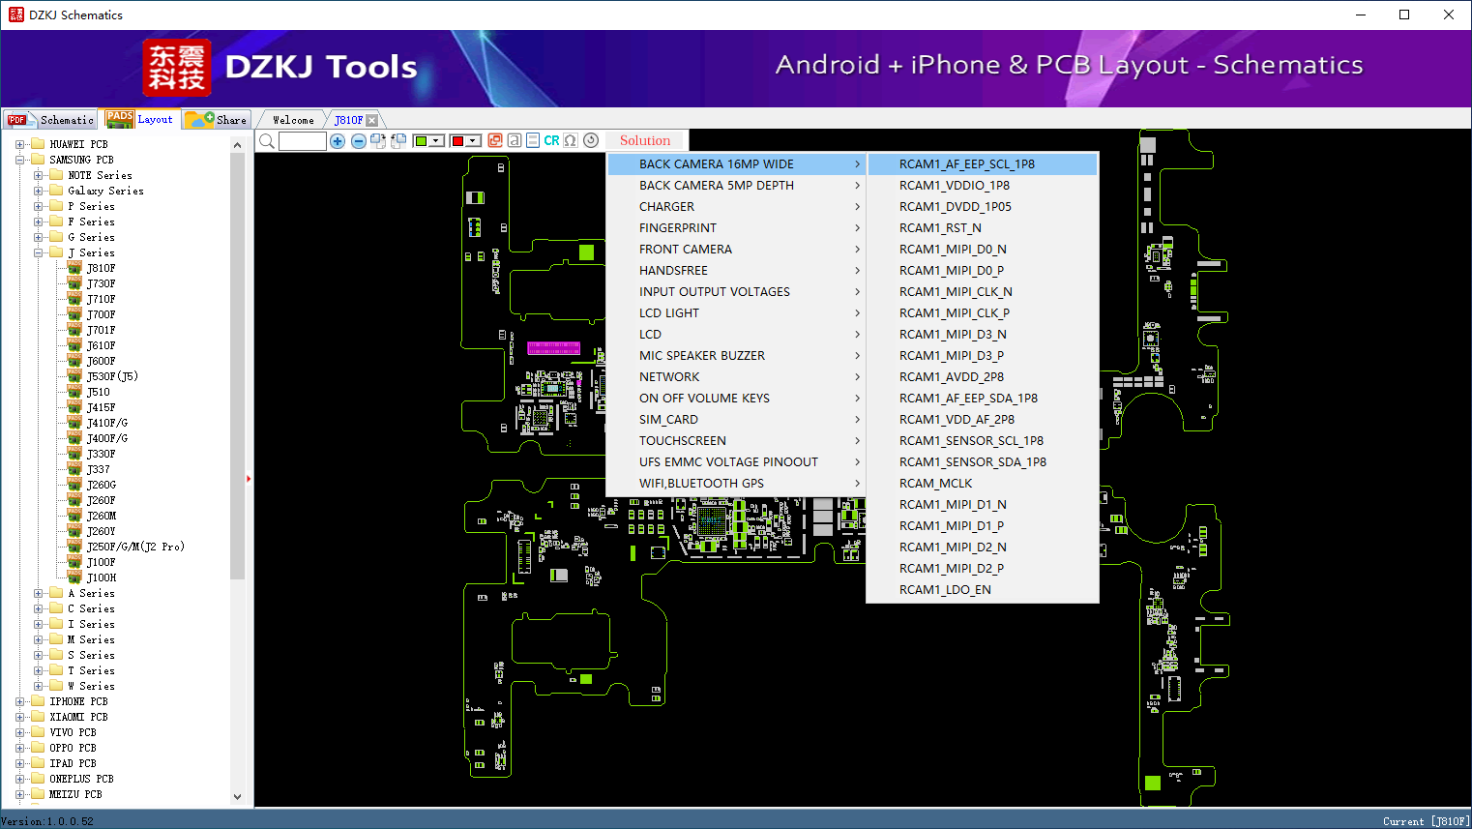Click the teal CR icon
The width and height of the screenshot is (1472, 829).
tap(551, 140)
